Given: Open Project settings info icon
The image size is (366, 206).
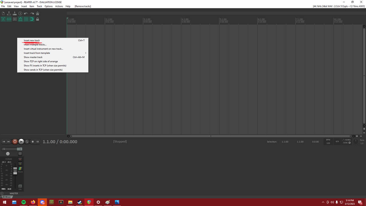Looking at the screenshot, I should pyautogui.click(x=20, y=13).
